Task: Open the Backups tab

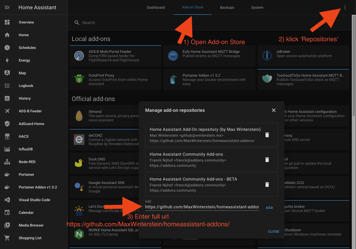Action: (227, 7)
